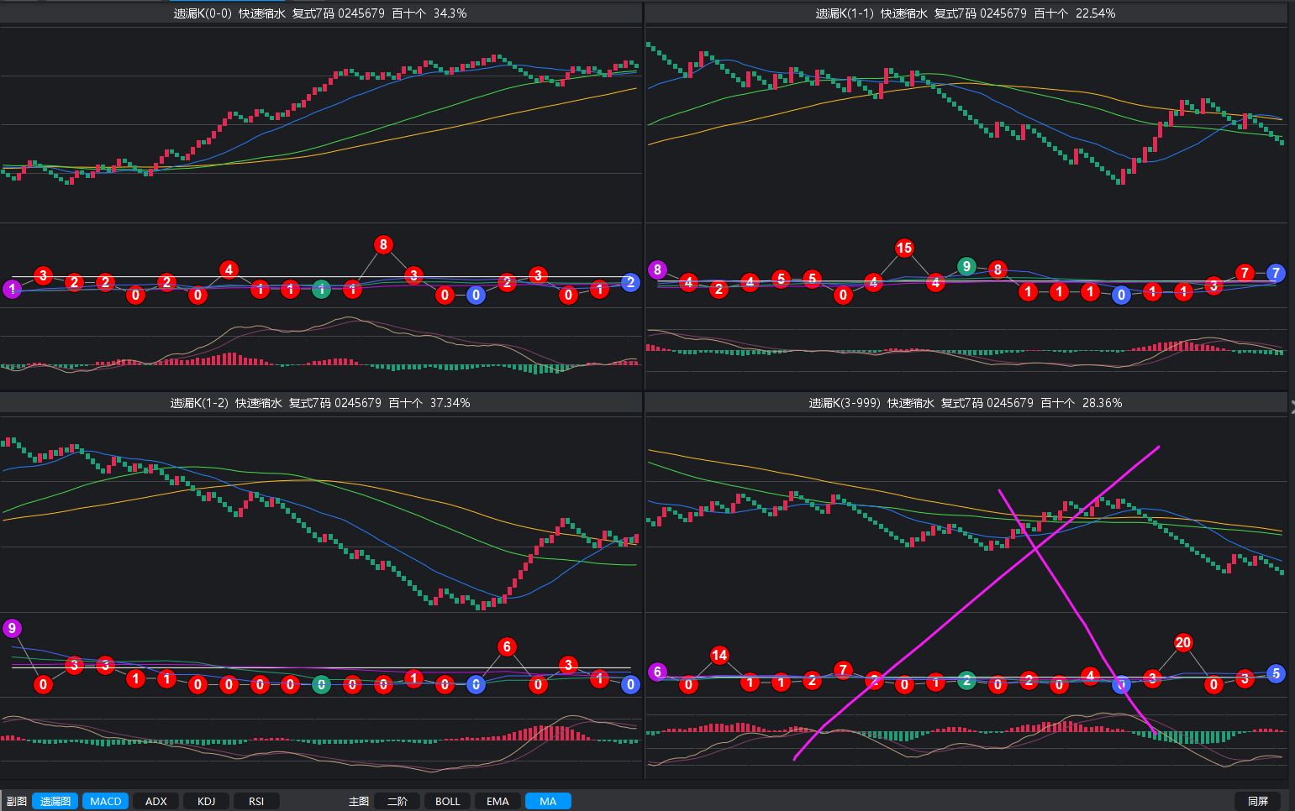The image size is (1295, 811).
Task: Click the 同屏 button
Action: click(1257, 801)
